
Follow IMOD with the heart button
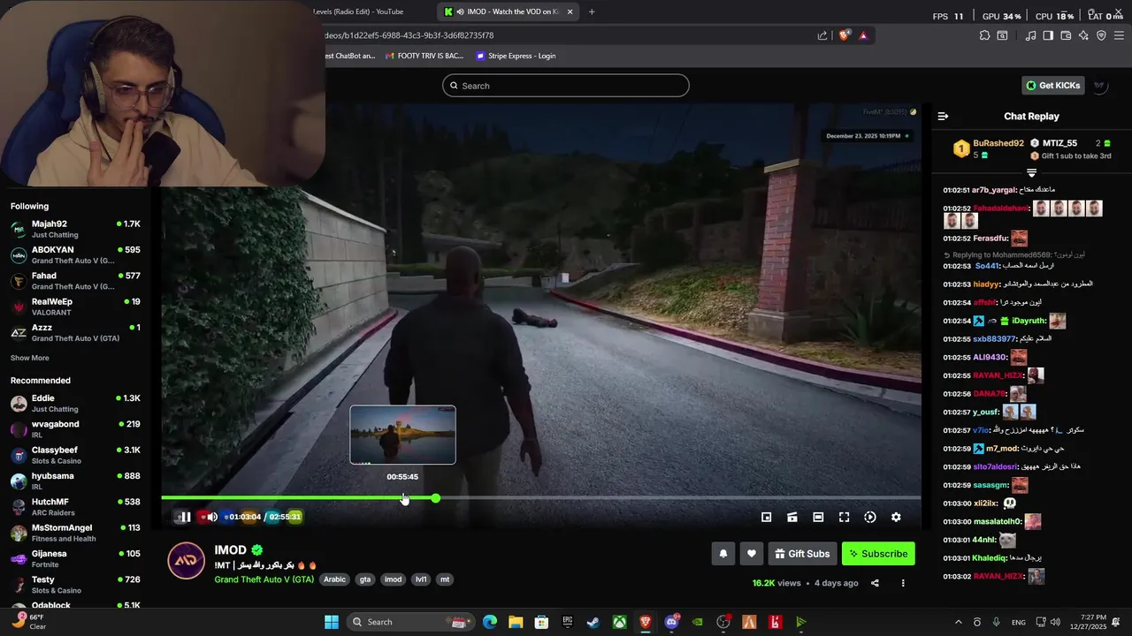point(751,554)
